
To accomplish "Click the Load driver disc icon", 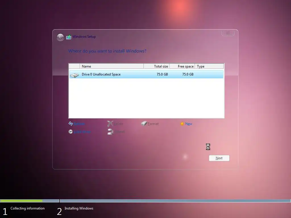I will (x=70, y=132).
